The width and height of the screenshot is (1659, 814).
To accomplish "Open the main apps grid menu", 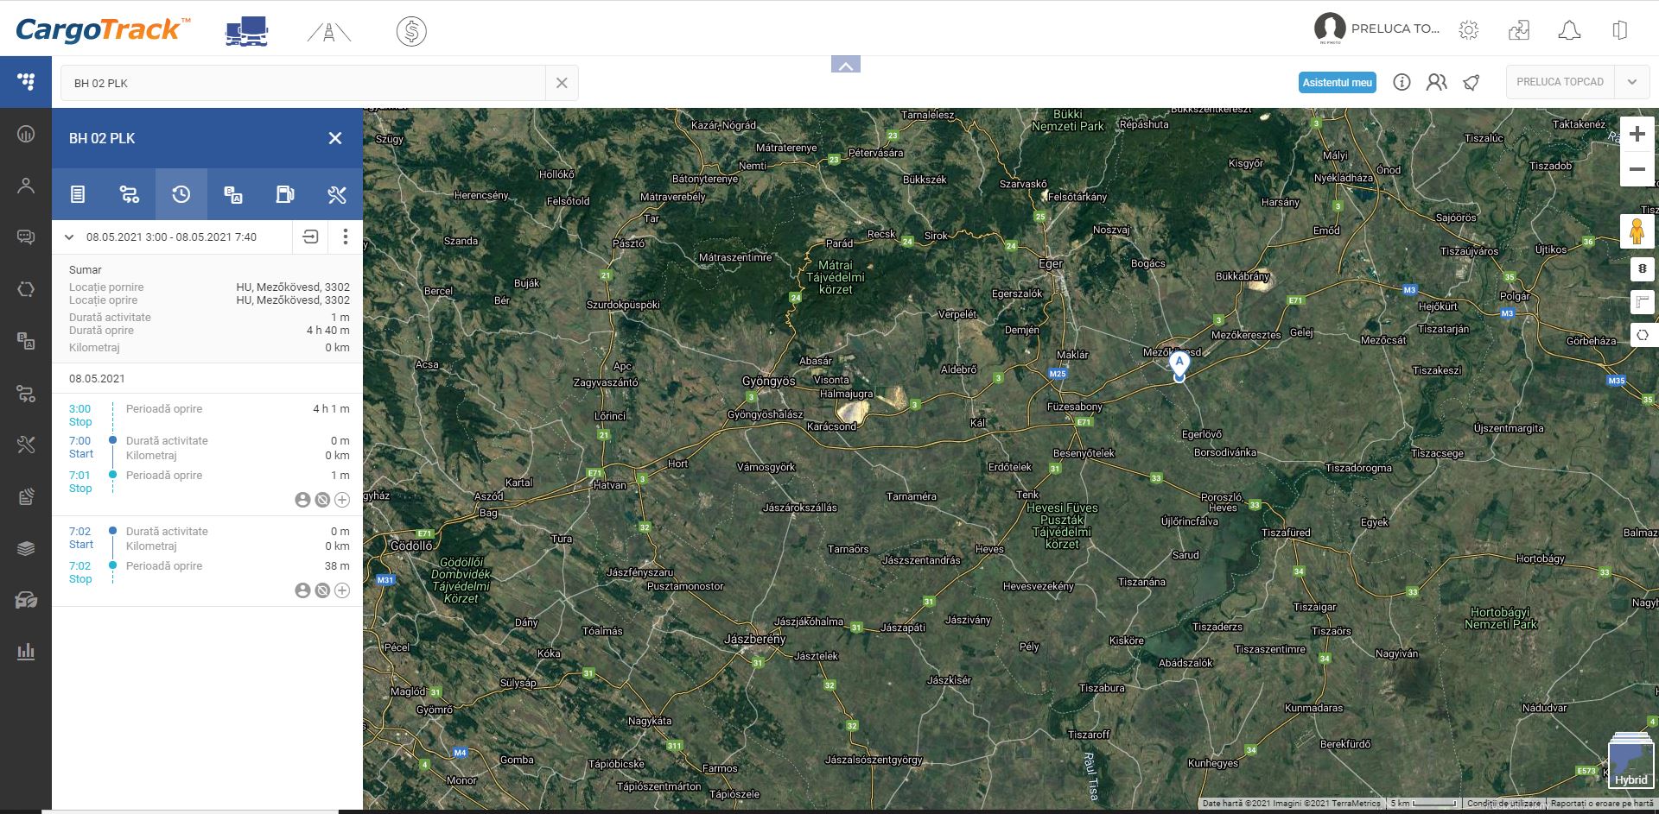I will [x=26, y=82].
